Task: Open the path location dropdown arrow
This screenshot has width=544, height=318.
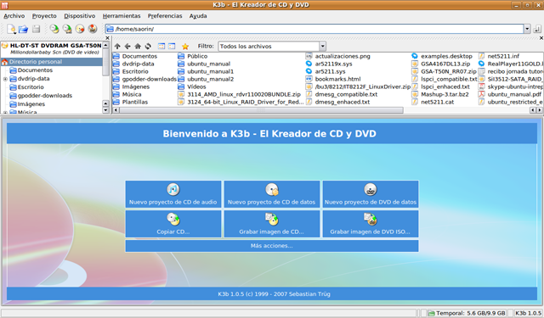Action: click(527, 29)
